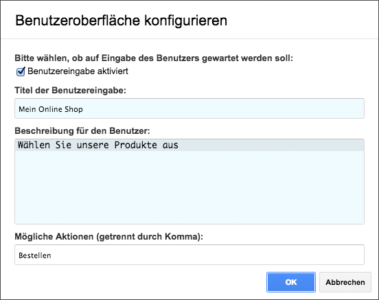Click the word 'Wählen' in the description text
The width and height of the screenshot is (379, 300).
(x=34, y=145)
